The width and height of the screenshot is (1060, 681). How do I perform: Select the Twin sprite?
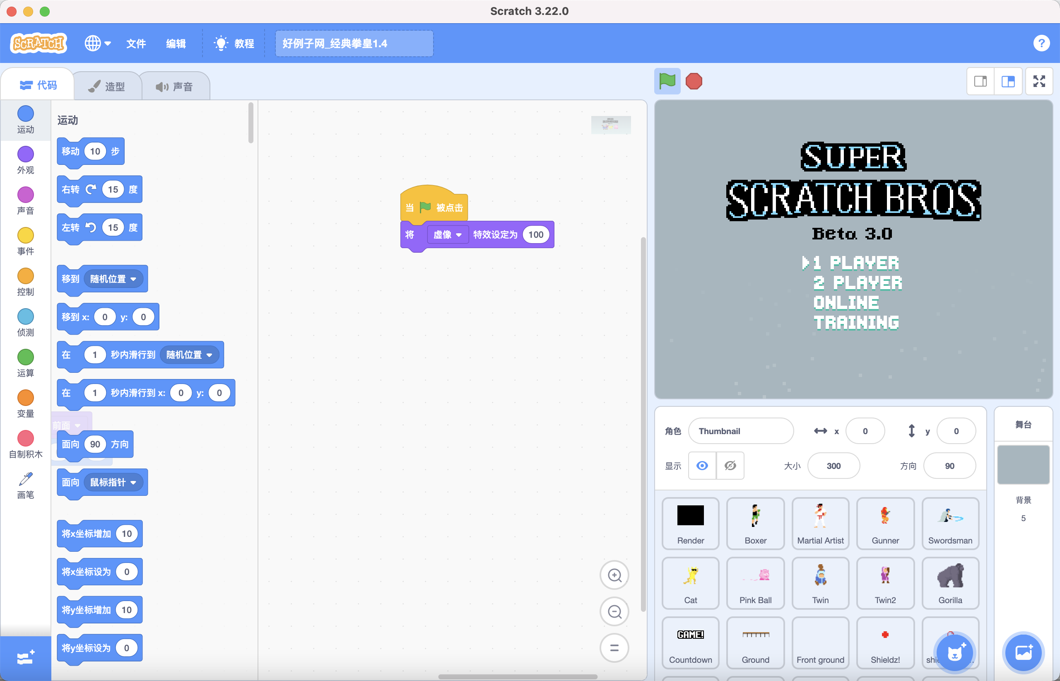pyautogui.click(x=820, y=583)
